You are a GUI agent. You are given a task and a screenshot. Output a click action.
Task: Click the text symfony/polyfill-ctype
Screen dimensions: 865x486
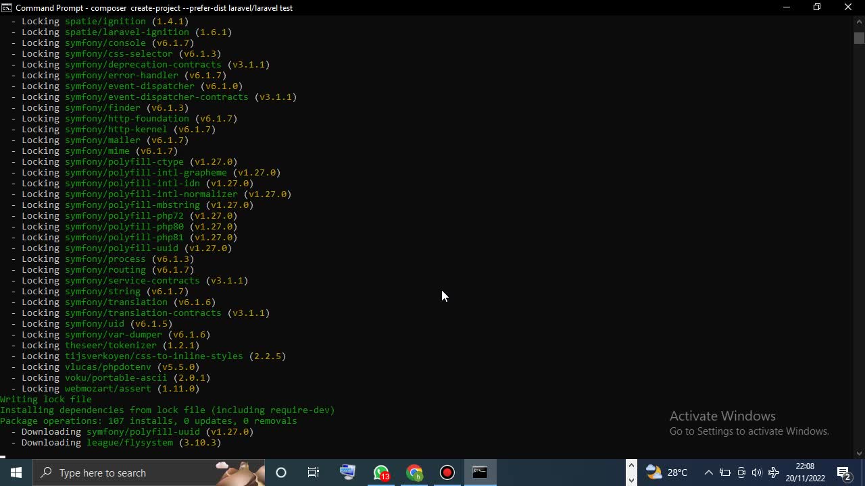pos(124,161)
